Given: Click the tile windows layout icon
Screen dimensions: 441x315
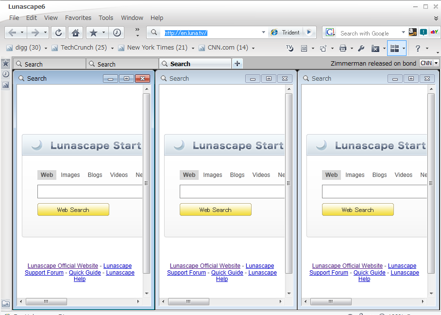Looking at the screenshot, I should click(x=394, y=49).
